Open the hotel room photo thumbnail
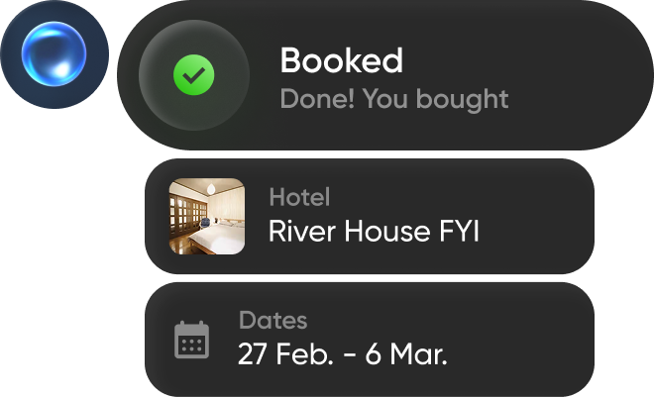 click(207, 216)
